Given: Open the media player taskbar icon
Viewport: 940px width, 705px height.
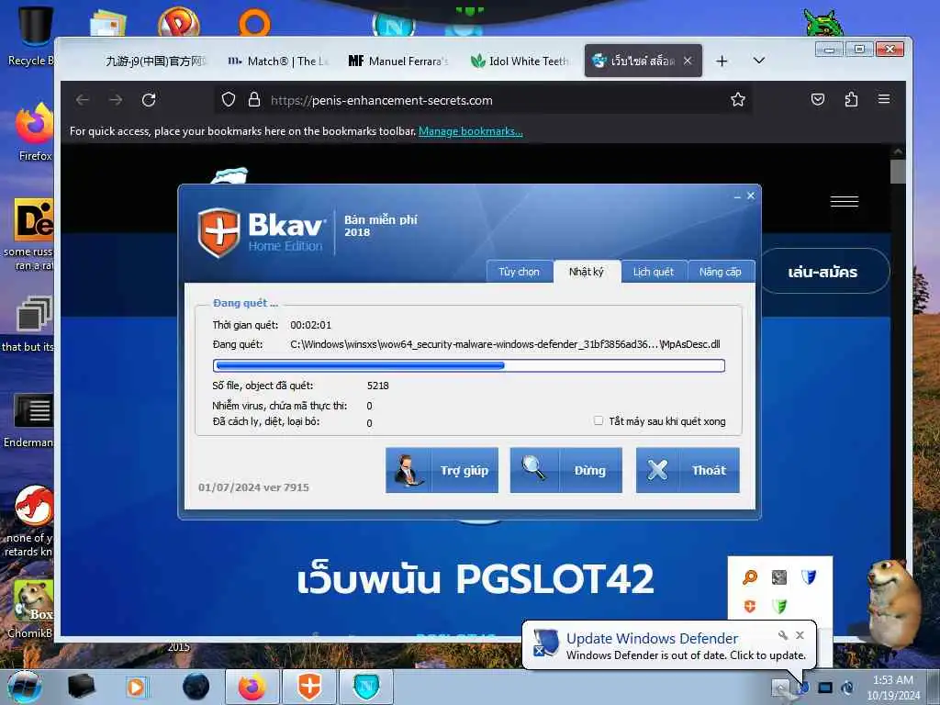Looking at the screenshot, I should (x=136, y=687).
